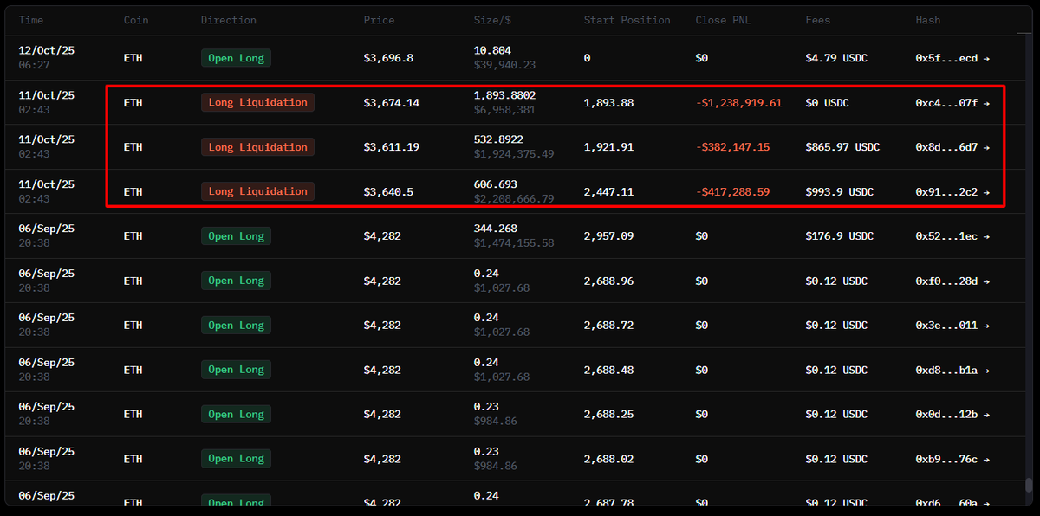Open transaction hash 0x5f...ecd link
The height and width of the screenshot is (516, 1040).
coord(952,58)
